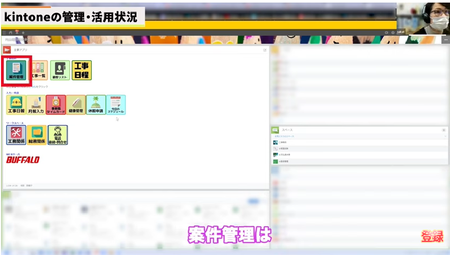The width and height of the screenshot is (450, 255).
Task: Click the BUFFALO web server logo
Action: pyautogui.click(x=23, y=160)
